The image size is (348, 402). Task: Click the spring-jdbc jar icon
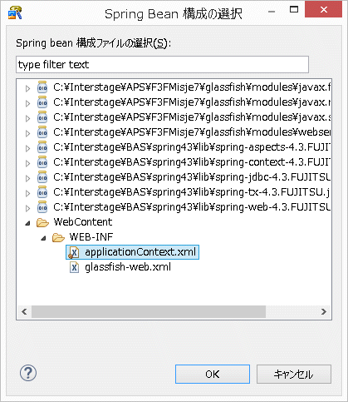pos(42,177)
